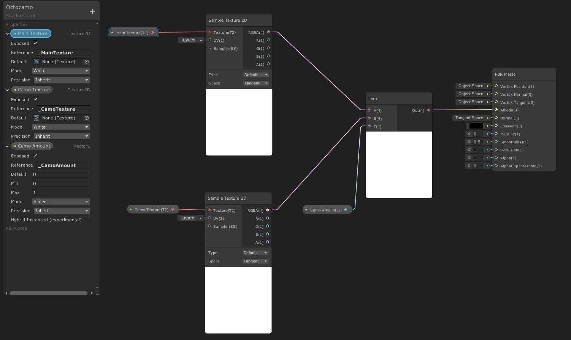The image size is (571, 340).
Task: Click the RGBA(4) output port on top Sample Texture 2D
Action: 269,32
